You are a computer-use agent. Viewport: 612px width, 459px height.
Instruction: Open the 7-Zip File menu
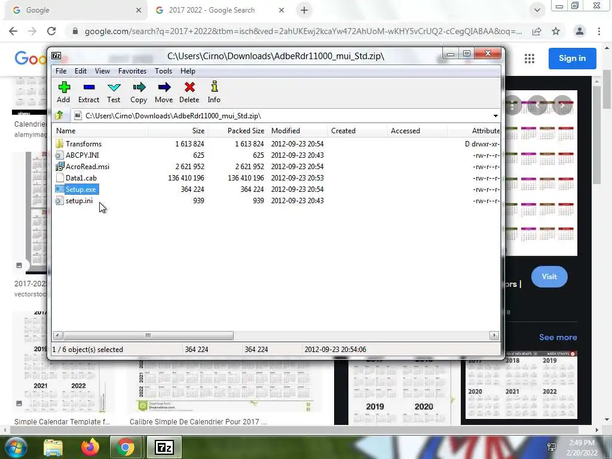(61, 71)
